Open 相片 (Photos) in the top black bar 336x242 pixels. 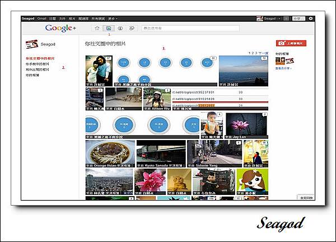pos(72,19)
